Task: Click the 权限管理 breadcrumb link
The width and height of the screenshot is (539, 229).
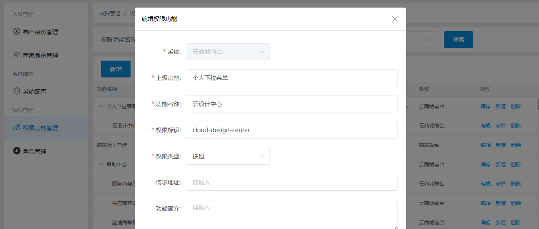Action: click(x=110, y=13)
